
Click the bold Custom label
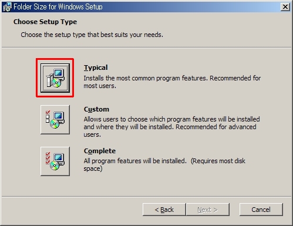[x=96, y=109]
